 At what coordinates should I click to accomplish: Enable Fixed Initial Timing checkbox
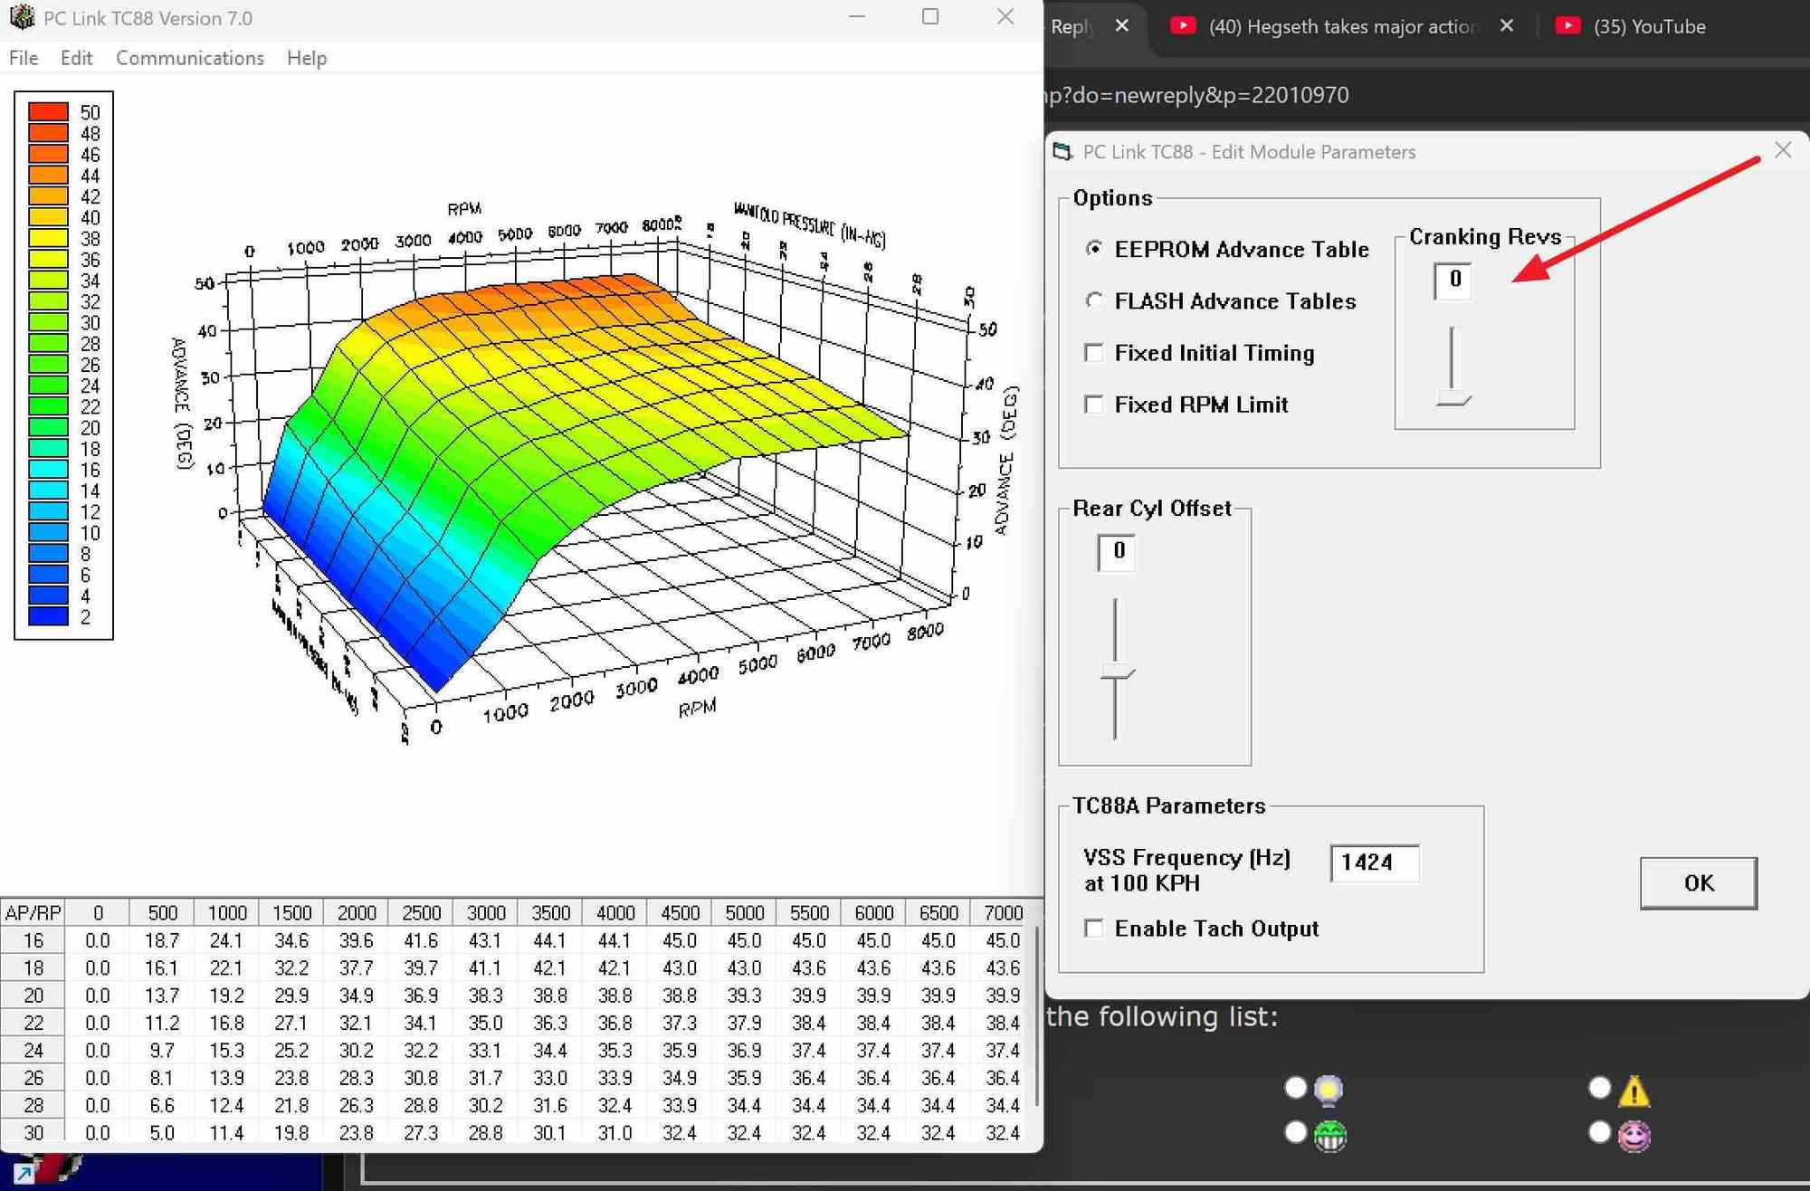[1094, 352]
